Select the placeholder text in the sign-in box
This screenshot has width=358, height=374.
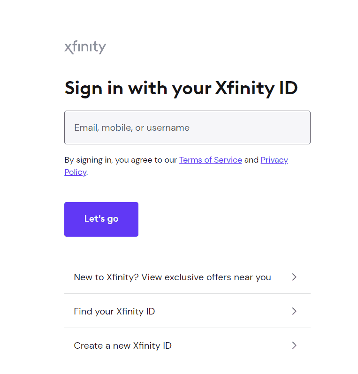tap(132, 127)
